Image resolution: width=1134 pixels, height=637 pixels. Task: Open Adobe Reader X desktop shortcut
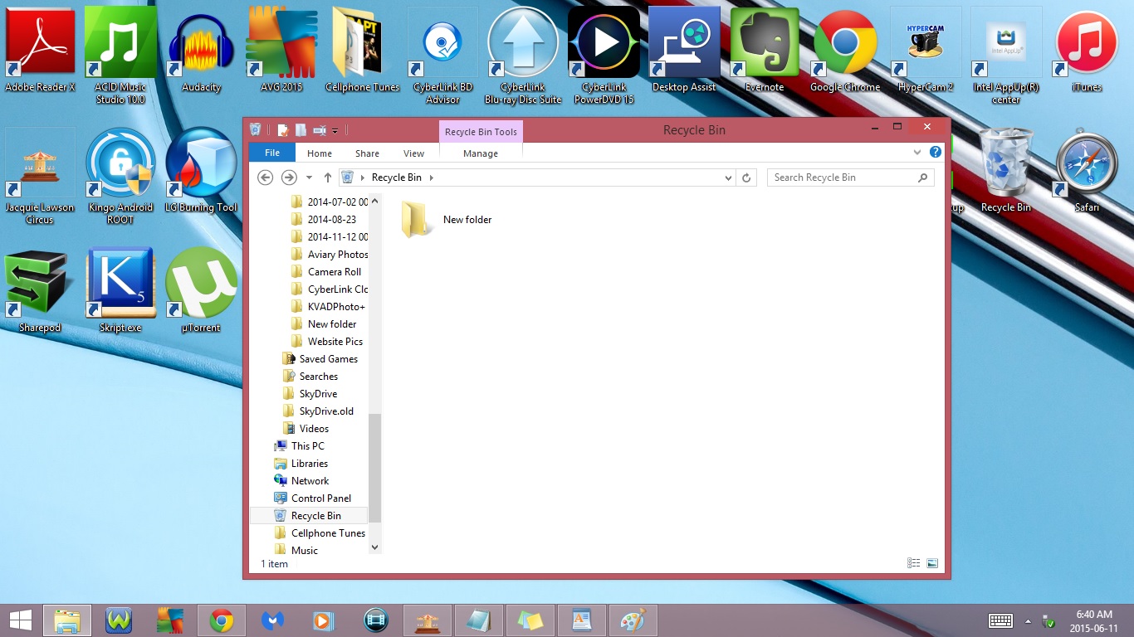point(40,49)
